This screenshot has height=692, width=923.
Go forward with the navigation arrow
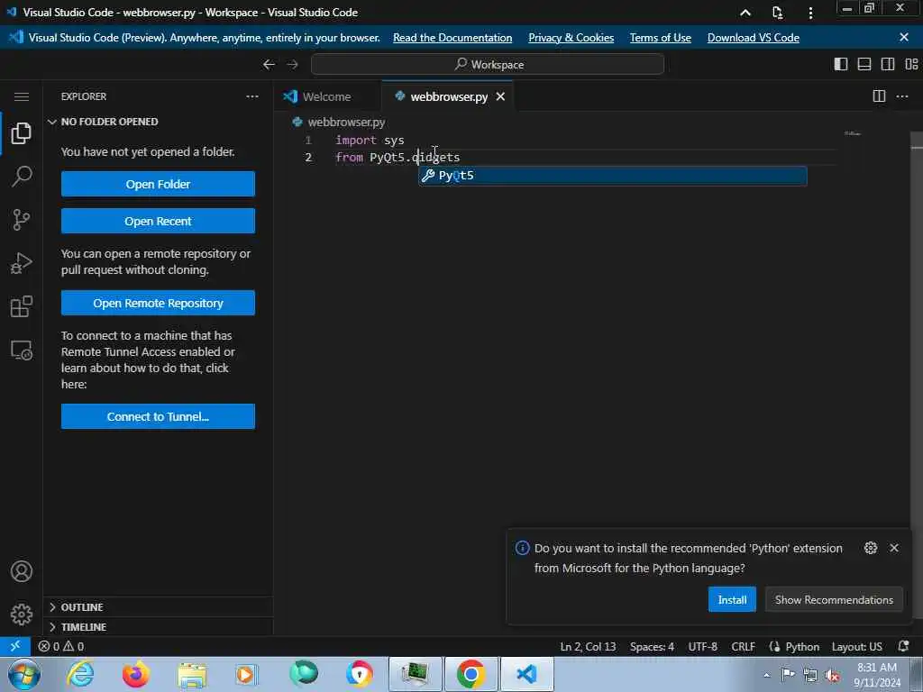click(292, 64)
